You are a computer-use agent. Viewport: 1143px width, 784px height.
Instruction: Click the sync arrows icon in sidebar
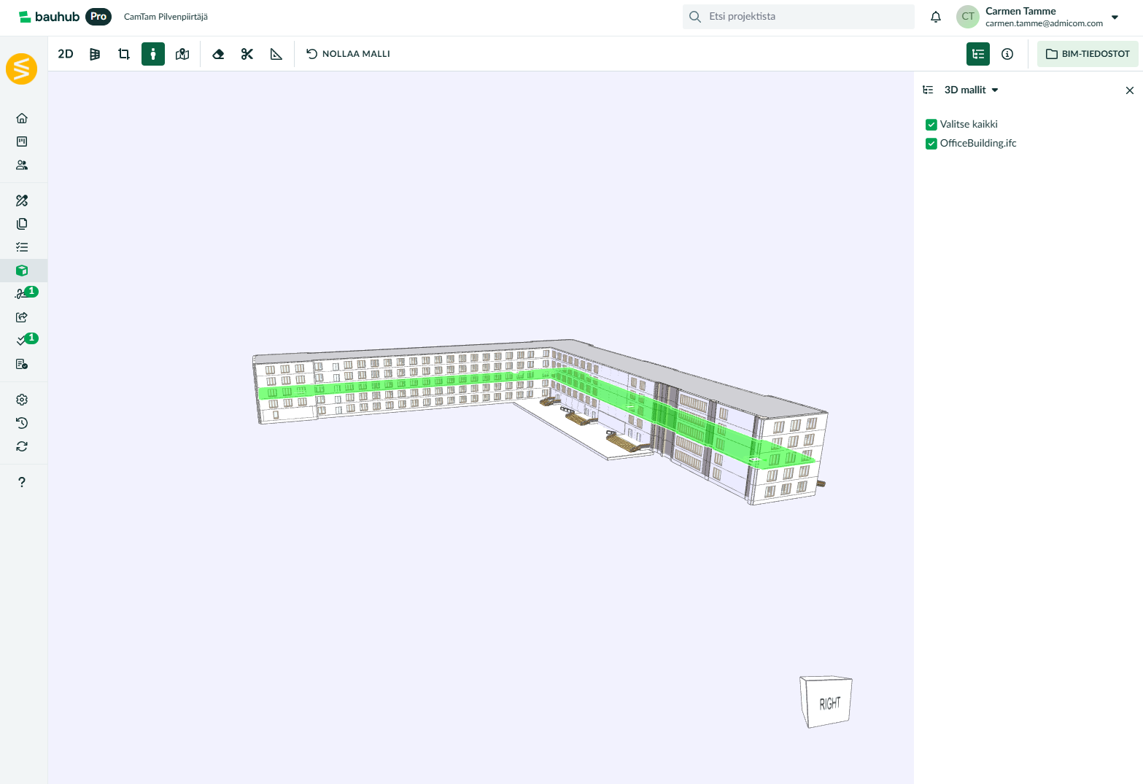tap(22, 446)
